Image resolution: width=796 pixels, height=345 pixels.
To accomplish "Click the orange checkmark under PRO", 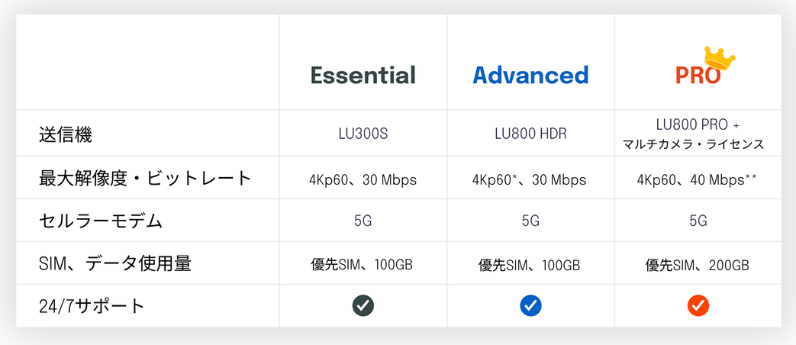I will (698, 305).
